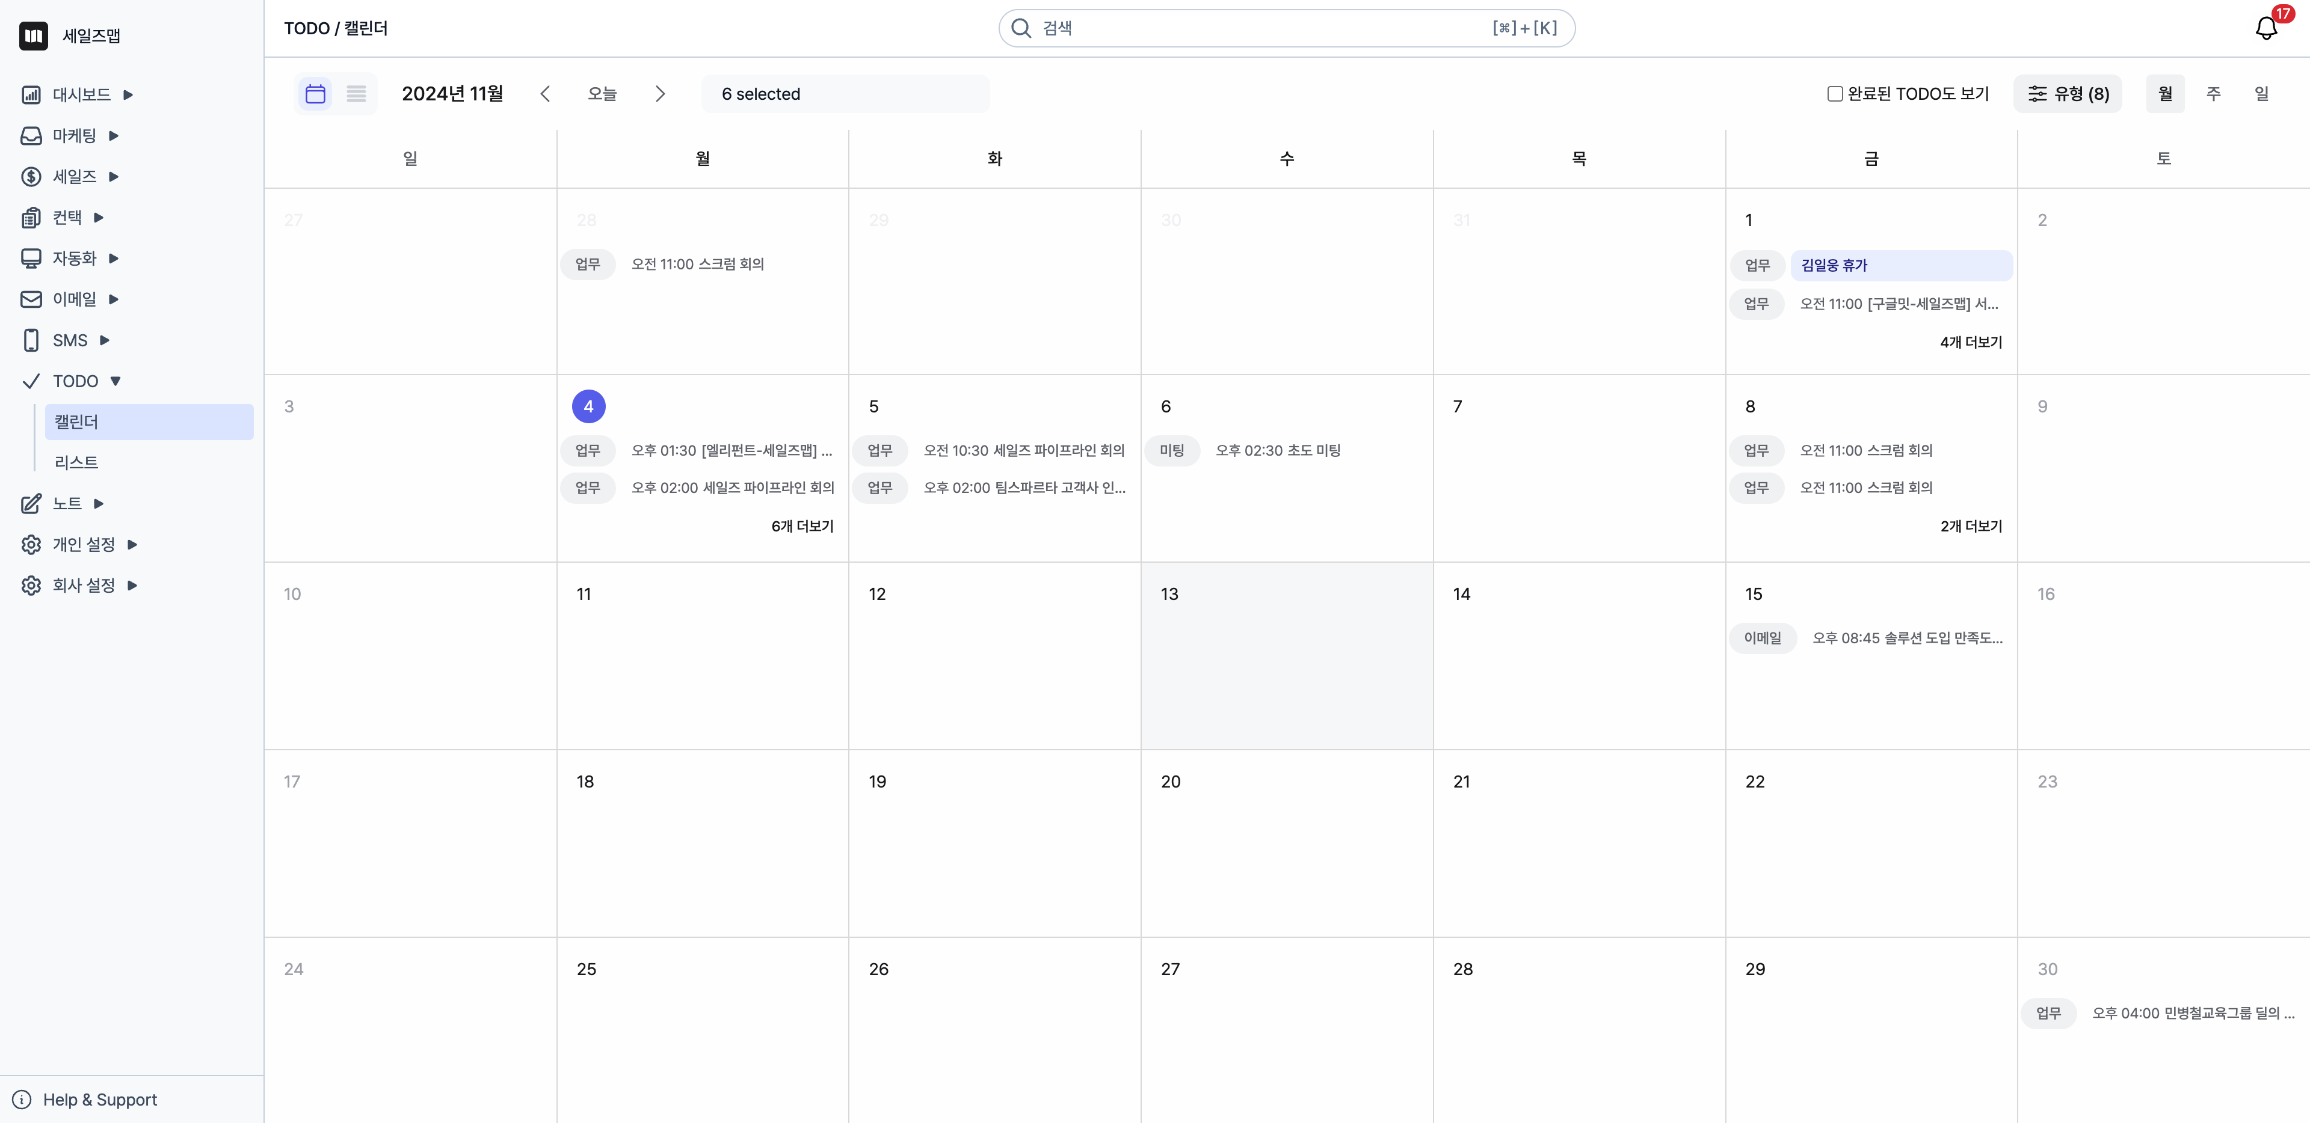Expand the 컨택 menu arrow
This screenshot has height=1123, width=2310.
(x=99, y=218)
